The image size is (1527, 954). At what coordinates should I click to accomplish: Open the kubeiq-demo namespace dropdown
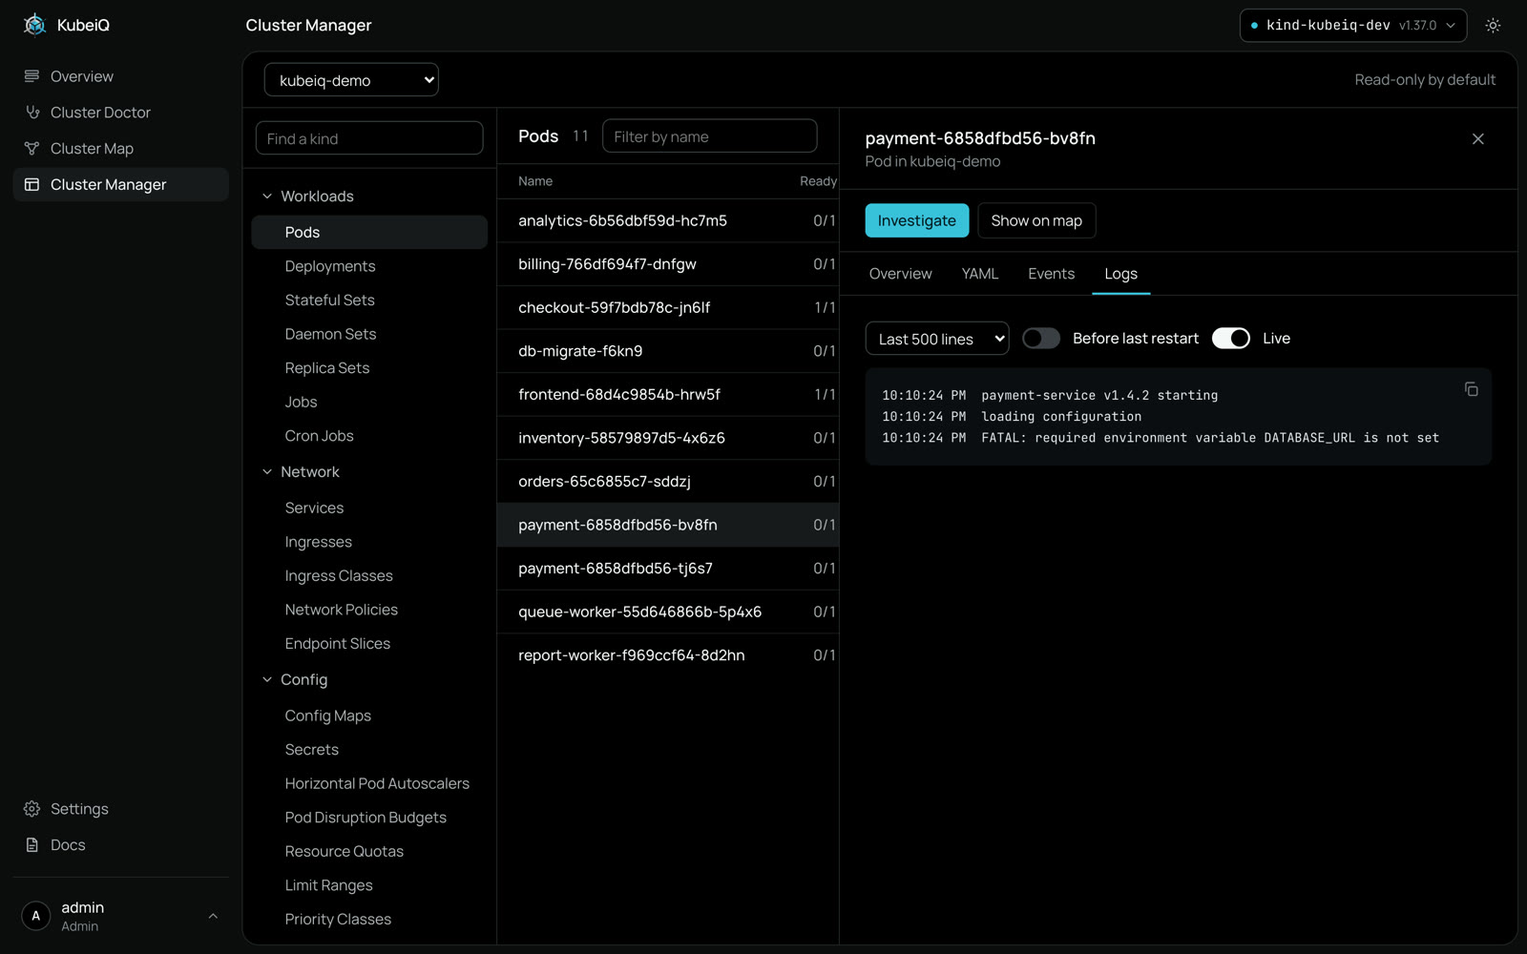351,80
